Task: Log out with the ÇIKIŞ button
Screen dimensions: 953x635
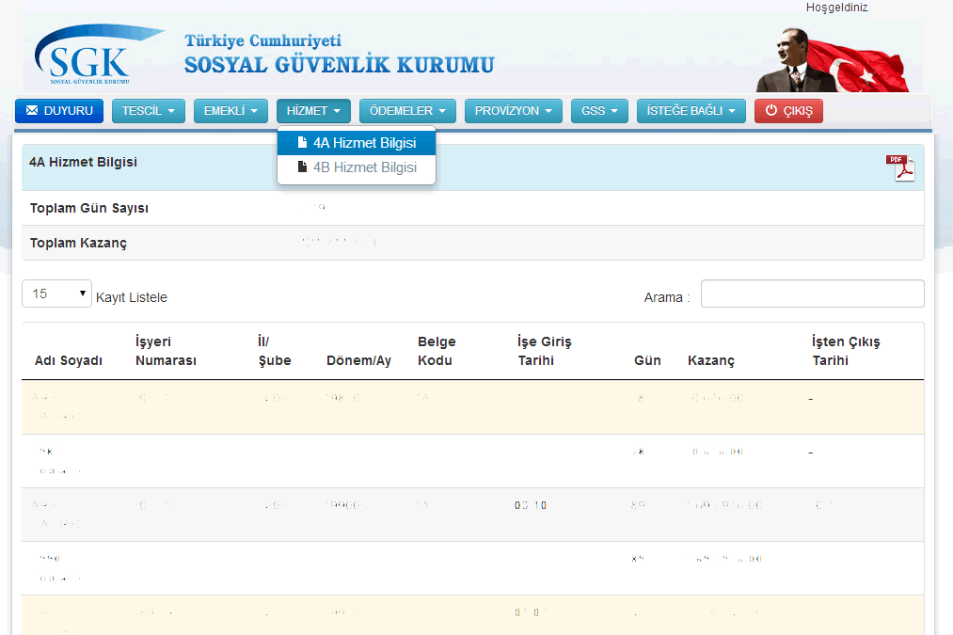Action: coord(789,111)
